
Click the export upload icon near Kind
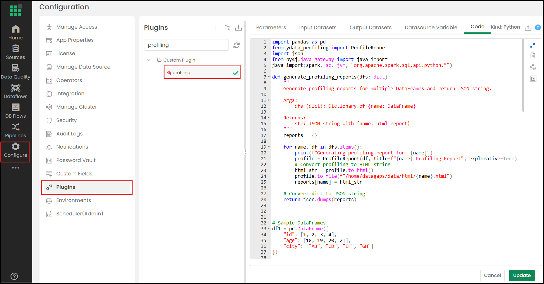click(x=528, y=28)
